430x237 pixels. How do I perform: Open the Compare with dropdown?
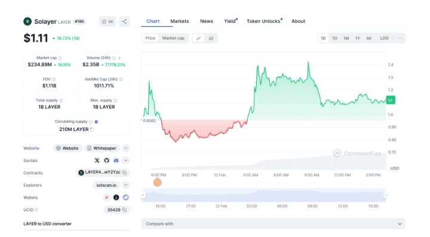click(x=273, y=224)
